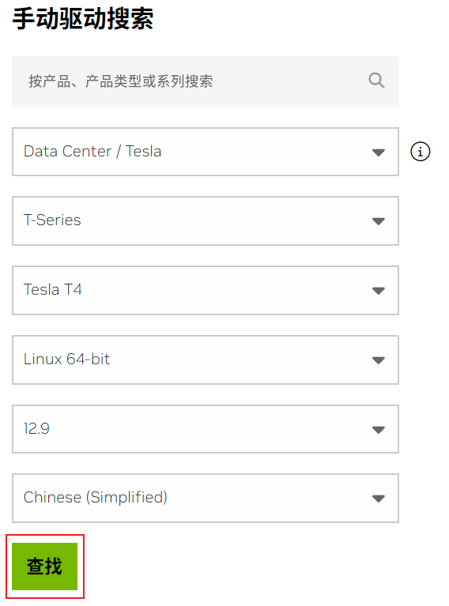Expand the T-Series product series dropdown
The image size is (449, 606).
[x=206, y=220]
